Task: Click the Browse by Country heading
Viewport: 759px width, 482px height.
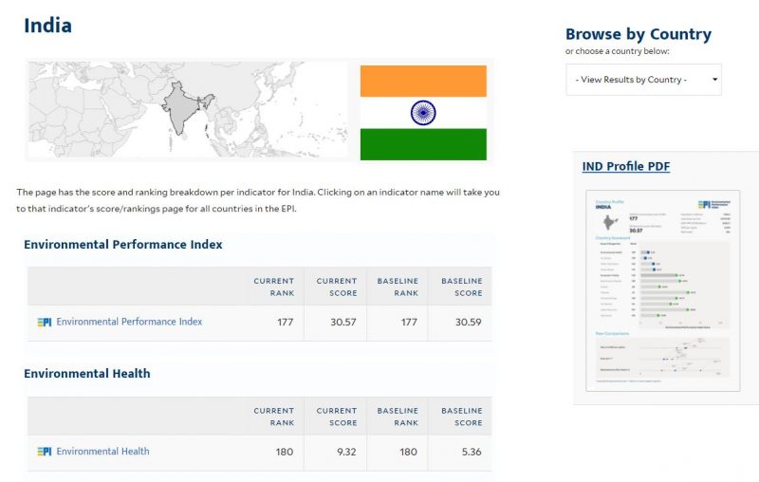Action: click(639, 34)
